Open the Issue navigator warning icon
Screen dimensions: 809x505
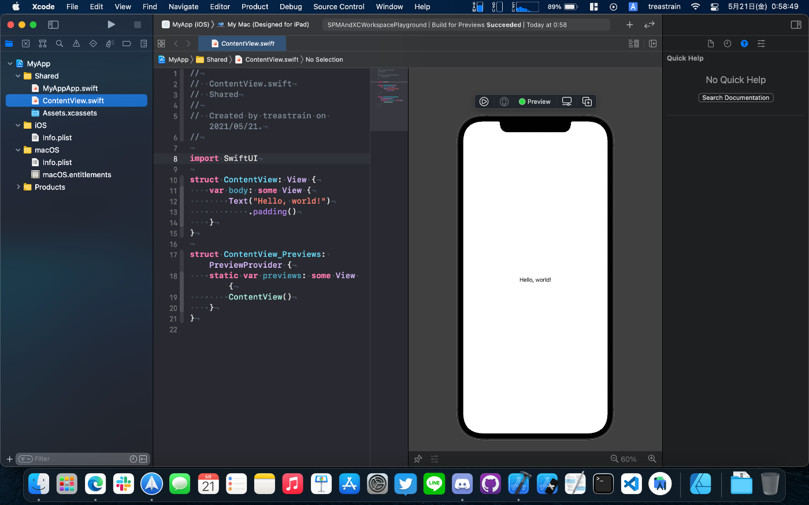click(x=76, y=43)
